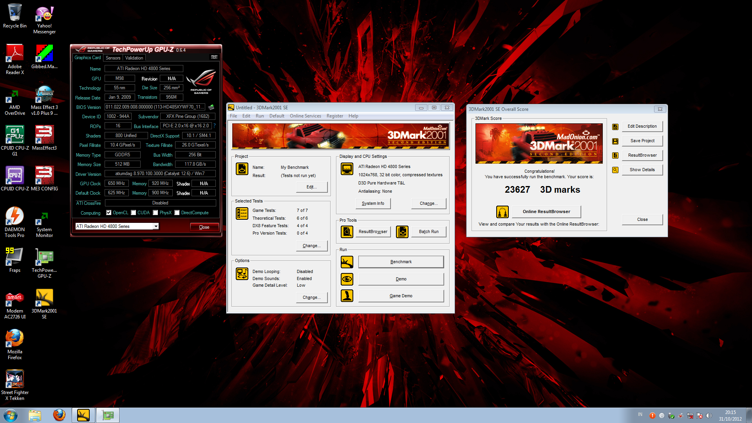752x423 pixels.
Task: Click the Bus Interface question mark
Action: point(214,126)
